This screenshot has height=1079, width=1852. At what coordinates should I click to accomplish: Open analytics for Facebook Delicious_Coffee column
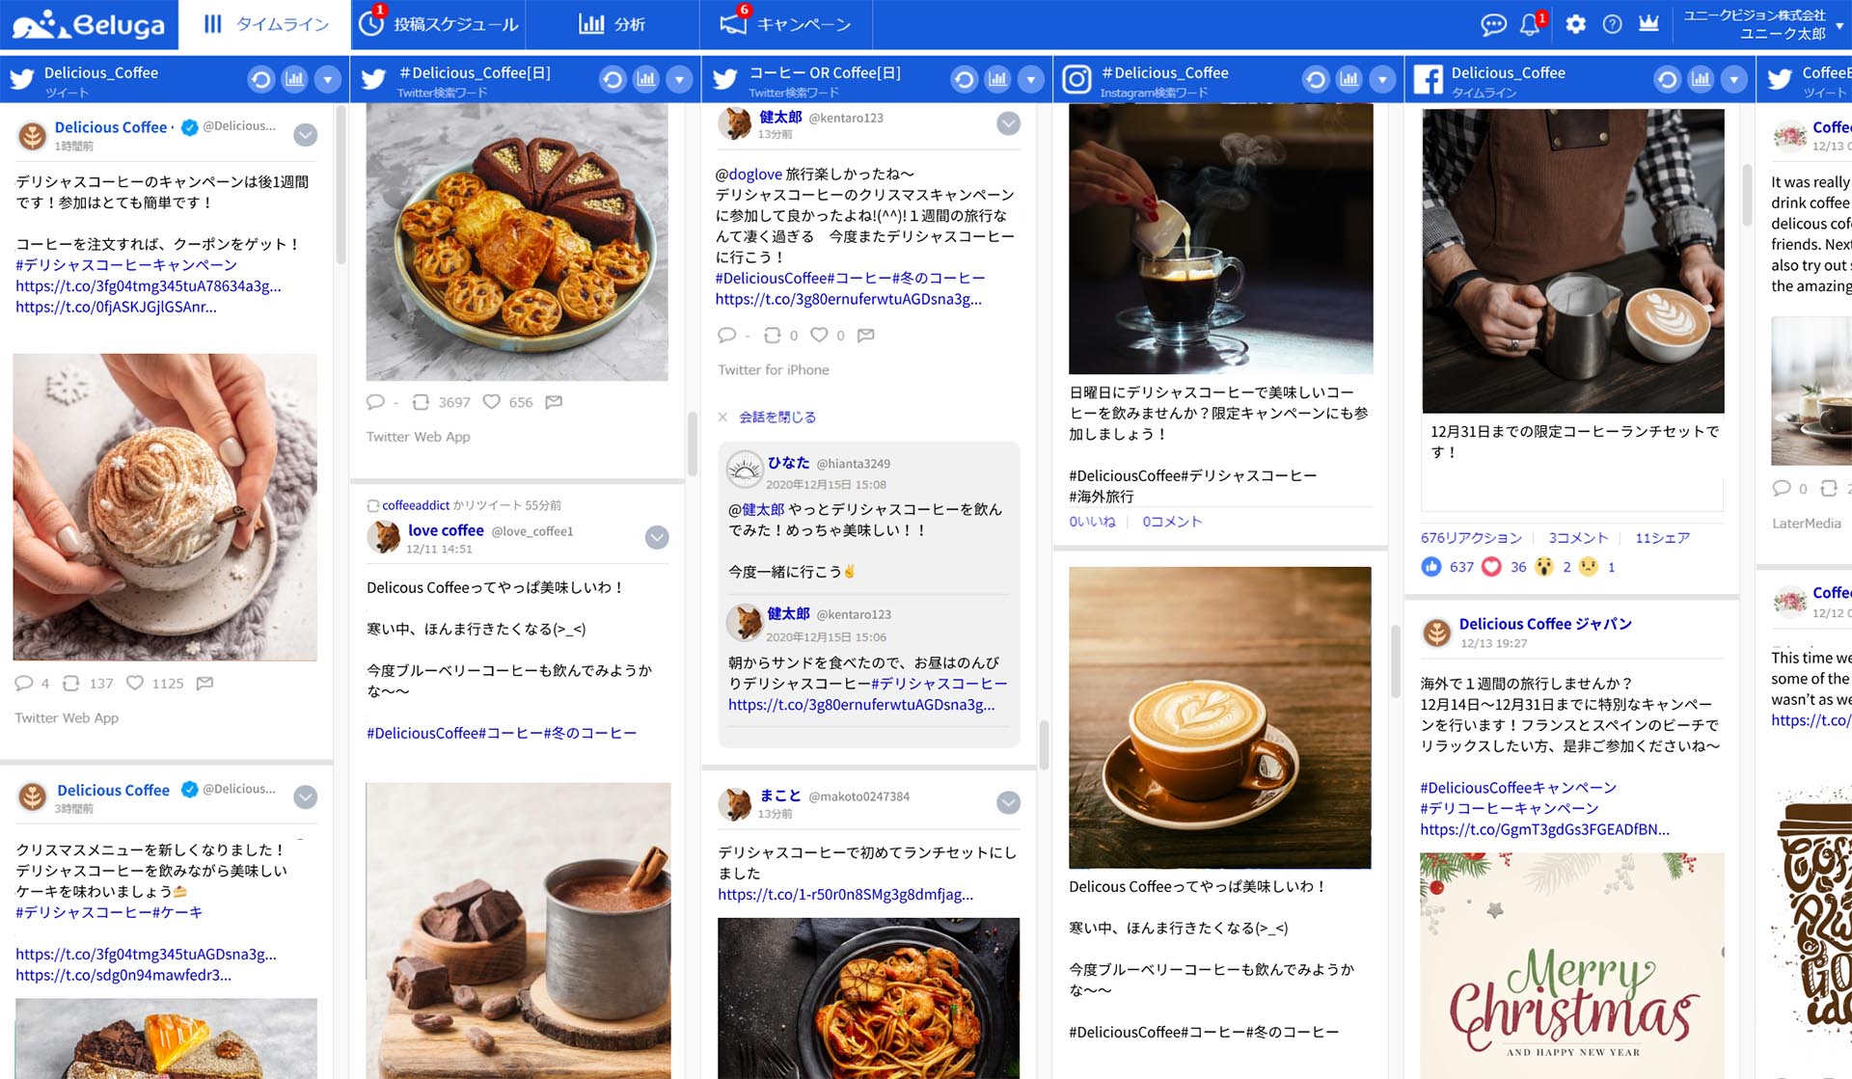point(1701,79)
